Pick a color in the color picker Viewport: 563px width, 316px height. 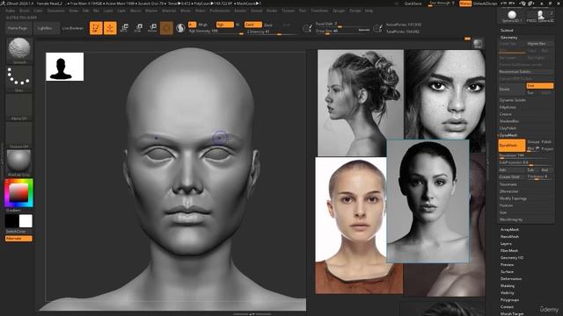click(18, 192)
